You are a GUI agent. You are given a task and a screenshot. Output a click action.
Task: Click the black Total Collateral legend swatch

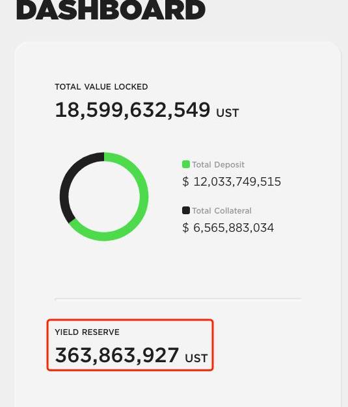[185, 210]
